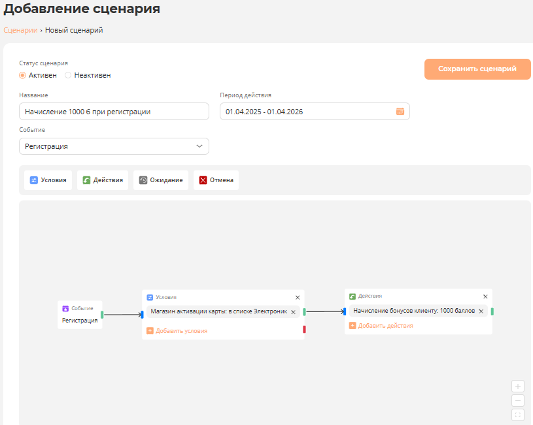
Task: Close the Действия node block
Action: [x=485, y=296]
